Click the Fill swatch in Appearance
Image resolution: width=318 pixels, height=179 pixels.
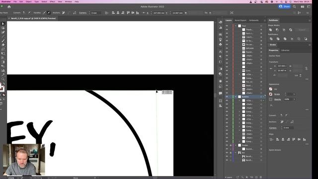tap(271, 89)
